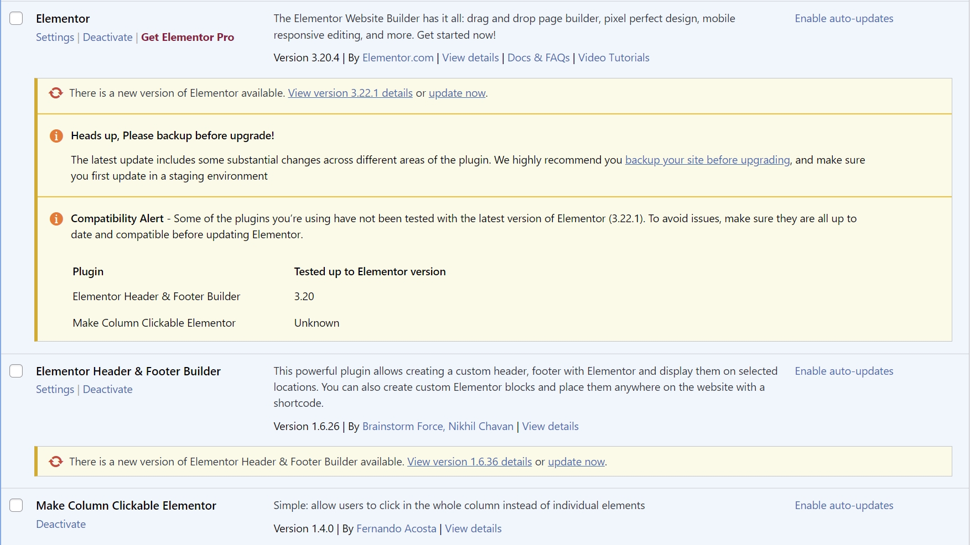
Task: Open Docs & FAQs link
Action: pyautogui.click(x=538, y=58)
